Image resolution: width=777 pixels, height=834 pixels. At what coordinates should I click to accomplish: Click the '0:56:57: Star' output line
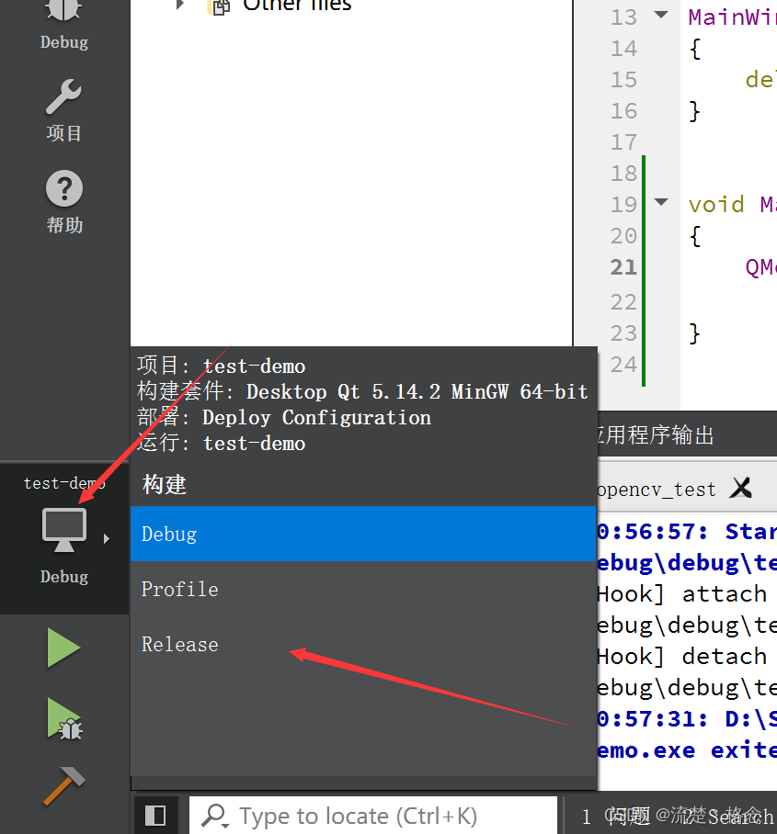687,532
